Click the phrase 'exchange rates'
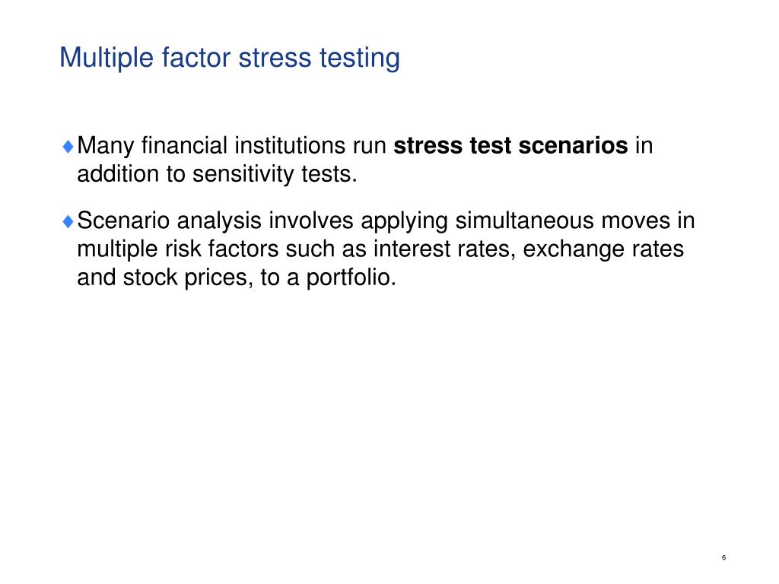 click(603, 249)
